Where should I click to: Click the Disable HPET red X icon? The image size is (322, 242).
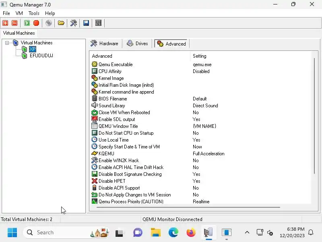95,181
